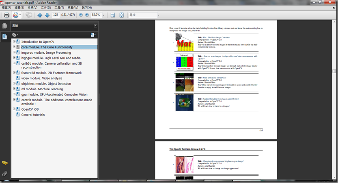Click the zoom out minus button

pos(81,15)
